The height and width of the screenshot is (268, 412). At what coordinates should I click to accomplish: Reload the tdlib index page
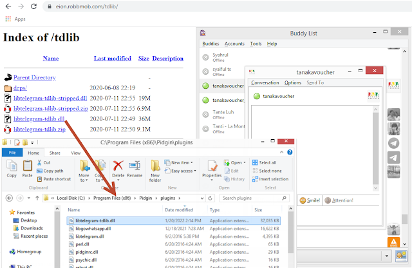coord(33,6)
